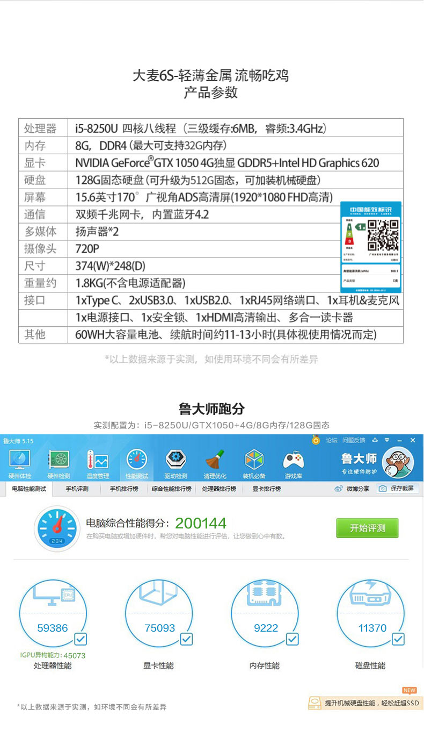Switch to 手机评测 tab
The width and height of the screenshot is (424, 730).
[77, 489]
